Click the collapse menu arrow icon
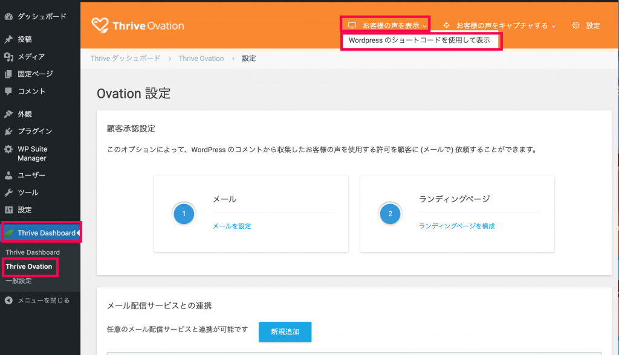The image size is (619, 355). [8, 301]
